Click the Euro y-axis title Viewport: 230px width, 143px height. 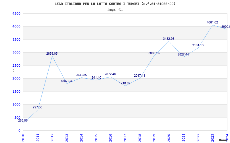click(14, 72)
